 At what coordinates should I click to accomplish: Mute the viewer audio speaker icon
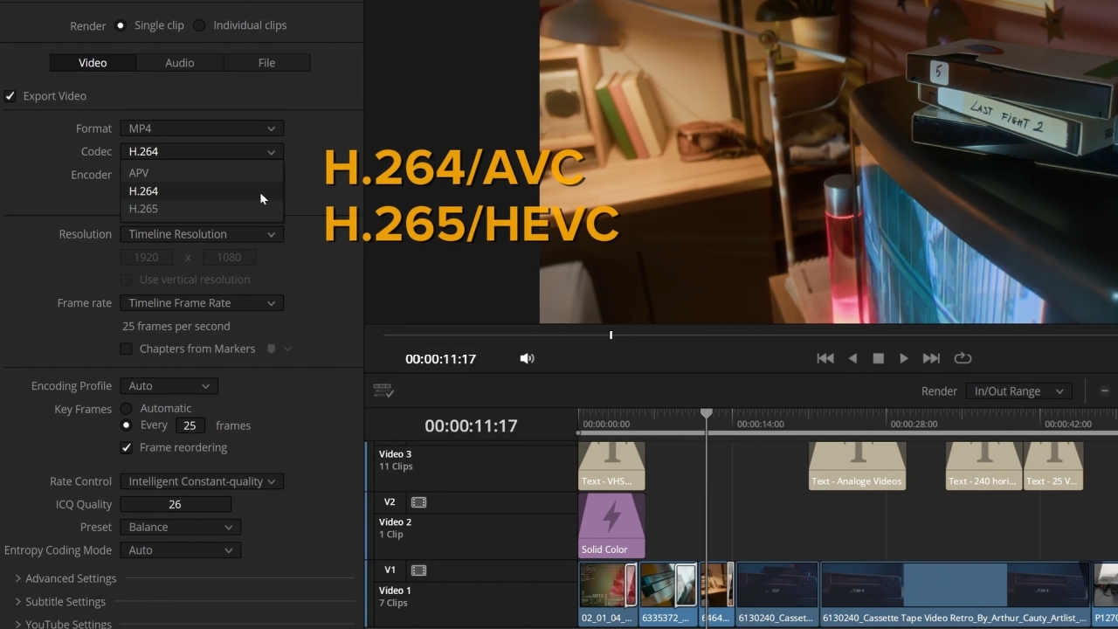[x=527, y=358]
